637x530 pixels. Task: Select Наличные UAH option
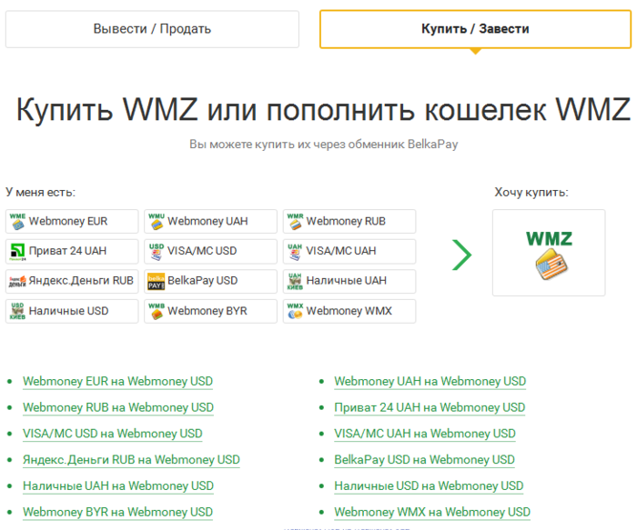pyautogui.click(x=349, y=281)
